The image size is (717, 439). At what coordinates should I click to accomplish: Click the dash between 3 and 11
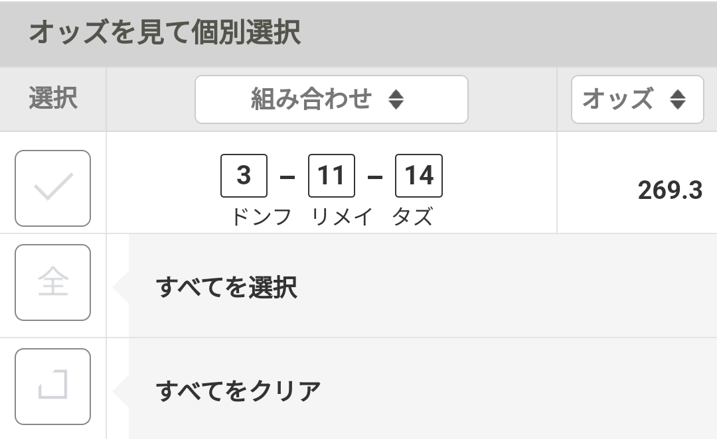287,178
